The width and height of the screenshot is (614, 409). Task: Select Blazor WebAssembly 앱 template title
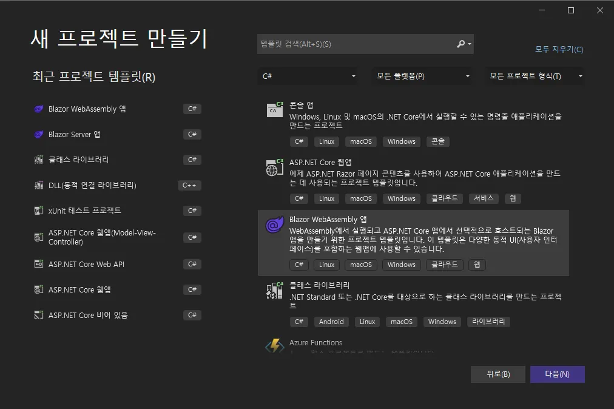pyautogui.click(x=328, y=220)
